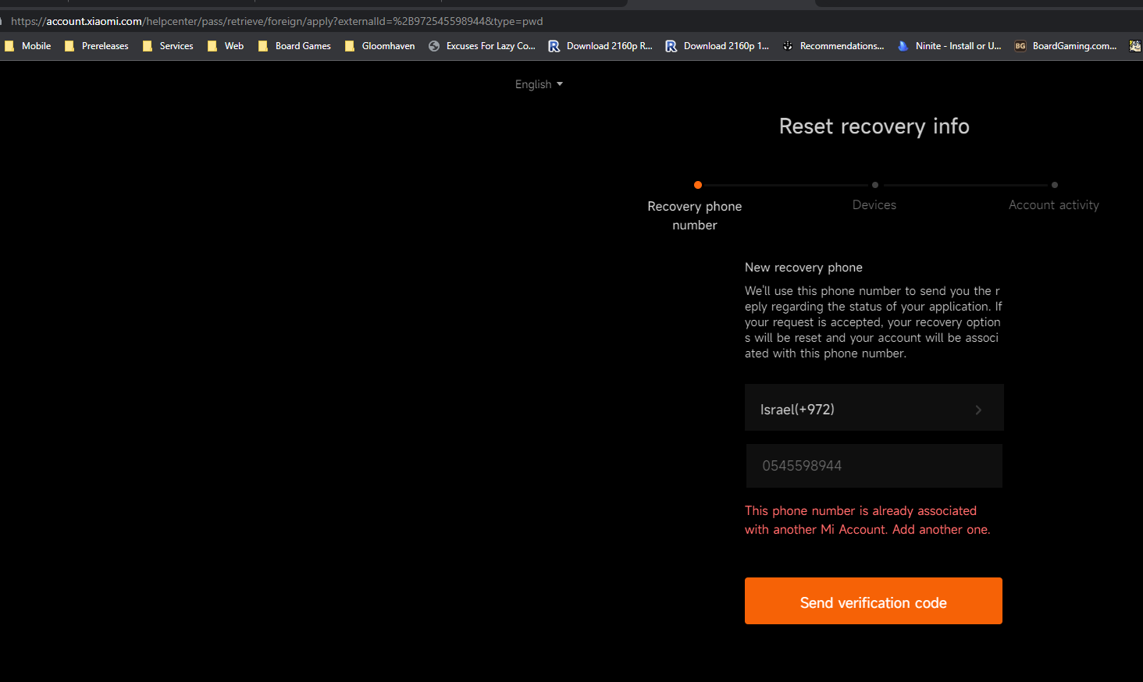Open Excuses For Lazy Co... bookmark
The width and height of the screenshot is (1143, 682).
coord(482,46)
